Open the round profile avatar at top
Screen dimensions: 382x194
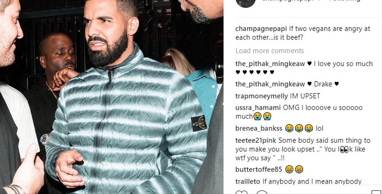(x=246, y=2)
